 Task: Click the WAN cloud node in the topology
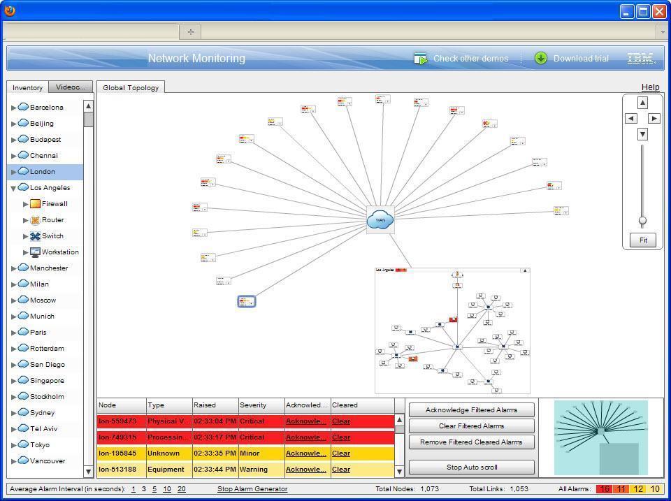[x=380, y=219]
